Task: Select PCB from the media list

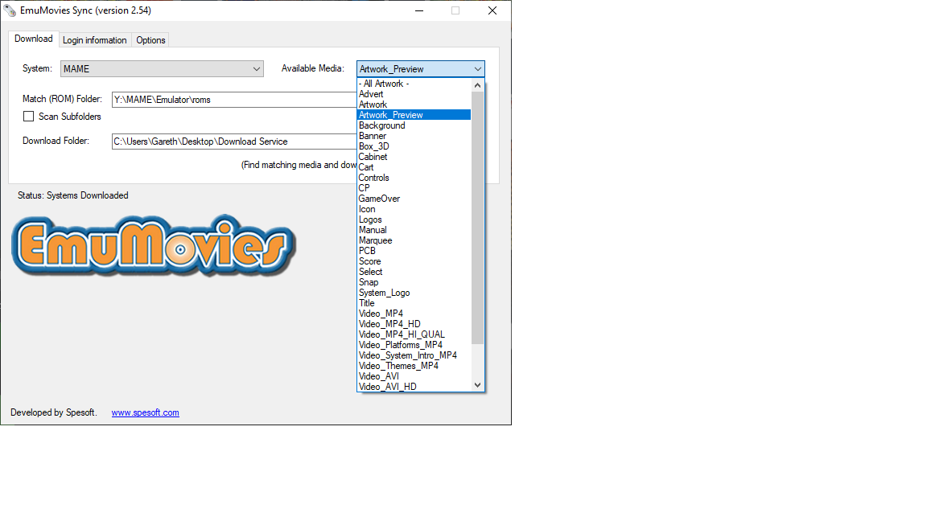Action: [x=414, y=251]
